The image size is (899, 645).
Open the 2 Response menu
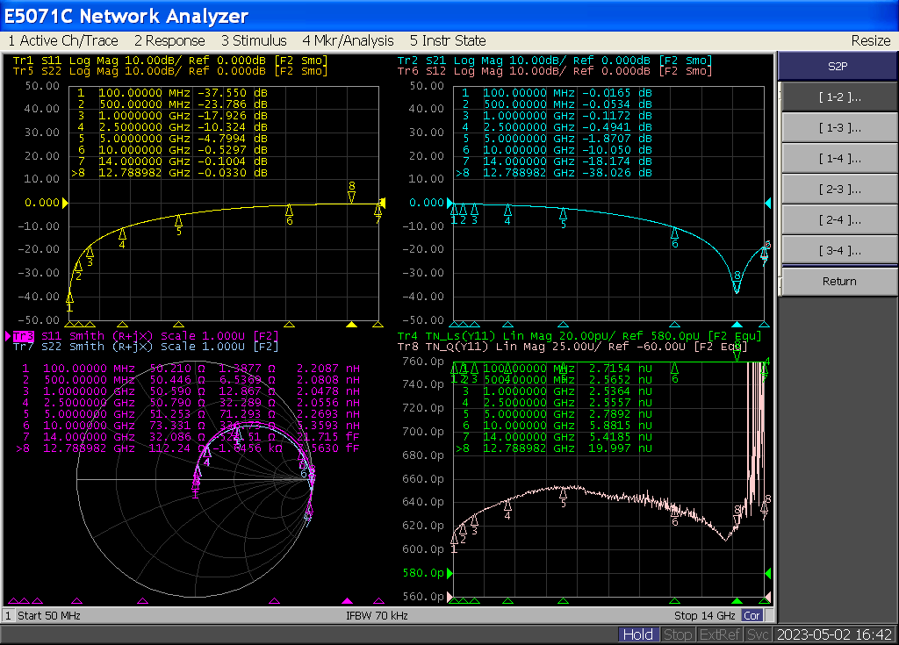pos(169,40)
